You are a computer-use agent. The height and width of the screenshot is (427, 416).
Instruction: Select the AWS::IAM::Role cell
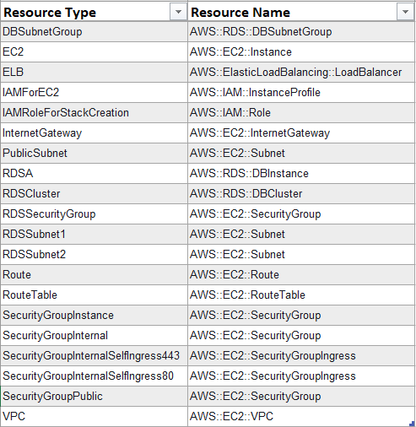(x=301, y=113)
